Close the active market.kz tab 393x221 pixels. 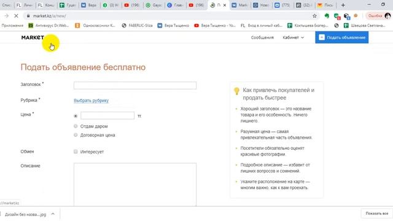click(x=225, y=5)
